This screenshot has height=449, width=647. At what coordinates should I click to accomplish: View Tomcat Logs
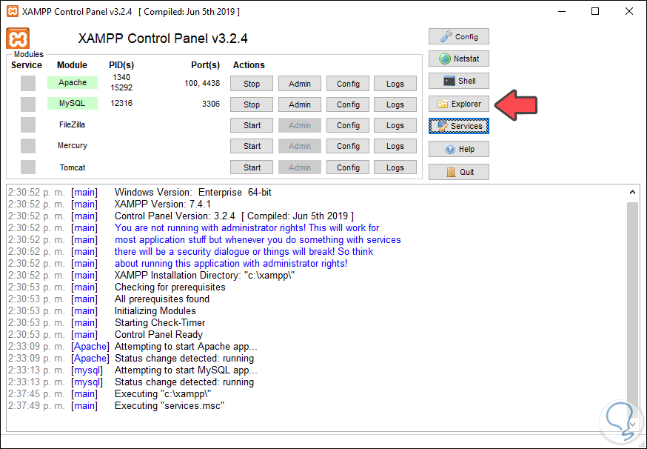pos(395,167)
